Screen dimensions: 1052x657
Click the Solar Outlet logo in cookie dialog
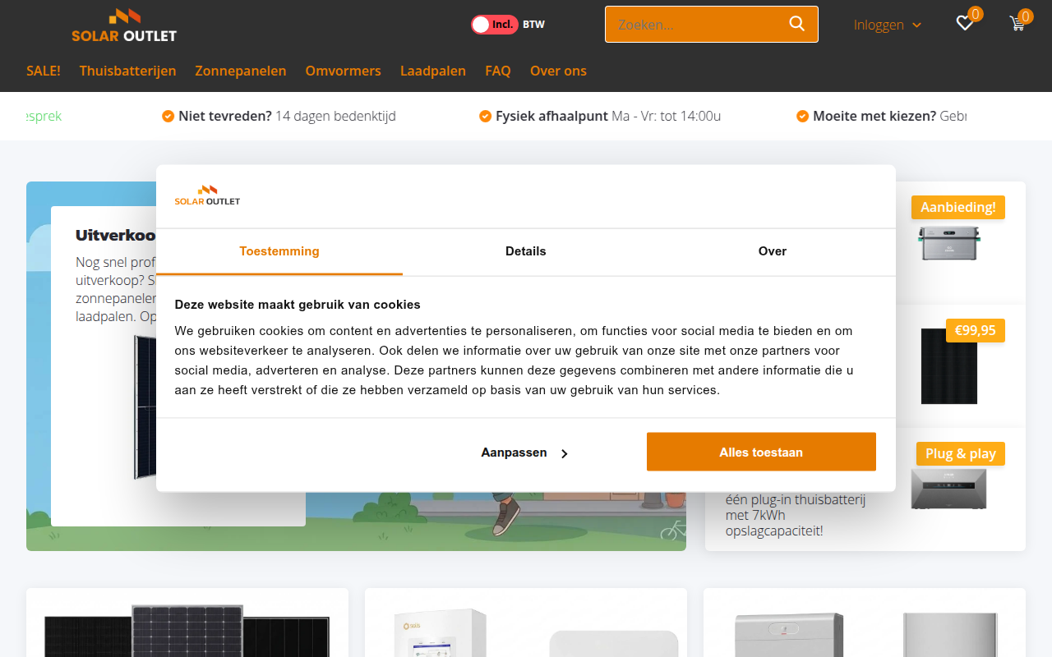point(207,195)
